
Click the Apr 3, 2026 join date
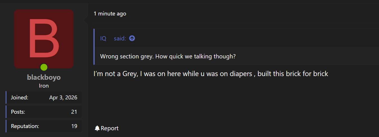coord(63,98)
